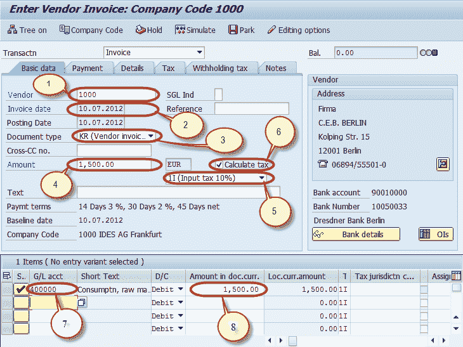Click the balance status traffic light icon

point(429,53)
